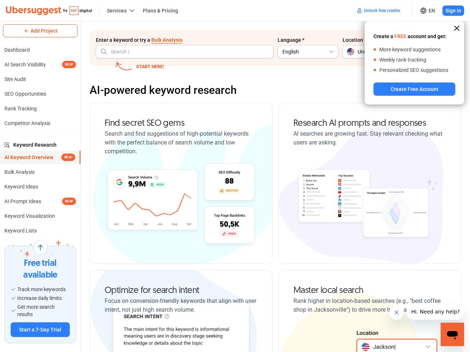Click Master local search heading
Image resolution: width=470 pixels, height=352 pixels.
328,290
